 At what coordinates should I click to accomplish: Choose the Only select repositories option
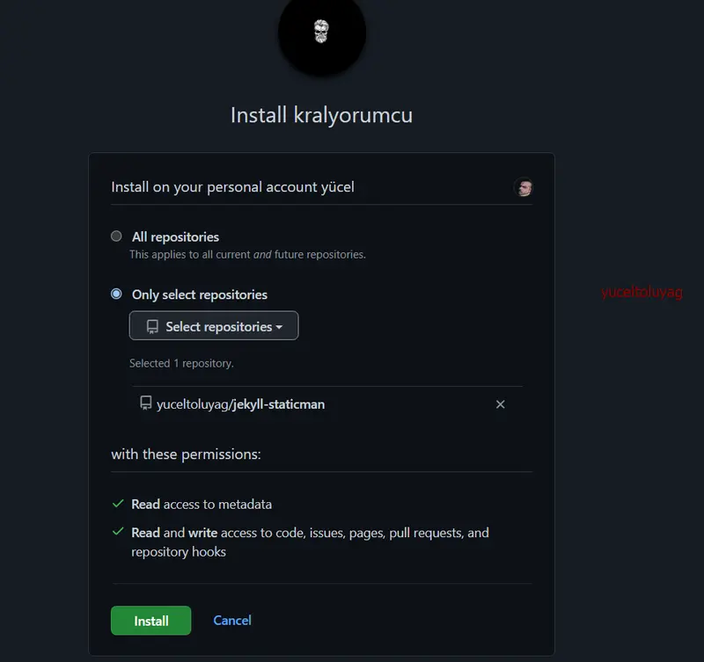116,294
